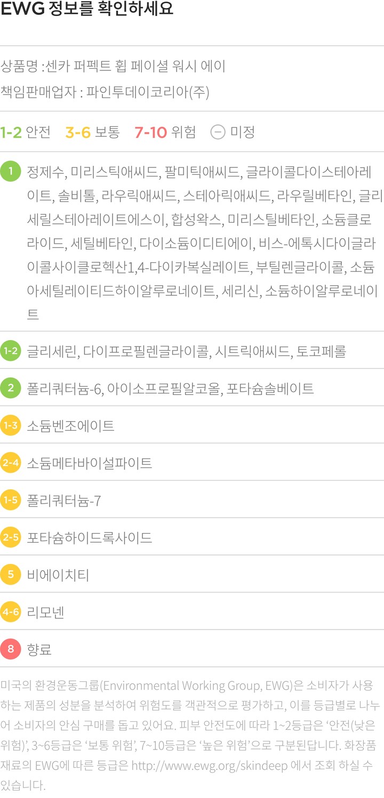The height and width of the screenshot is (798, 384).
Task: Click the 상품명 product name line
Action: pyautogui.click(x=113, y=67)
